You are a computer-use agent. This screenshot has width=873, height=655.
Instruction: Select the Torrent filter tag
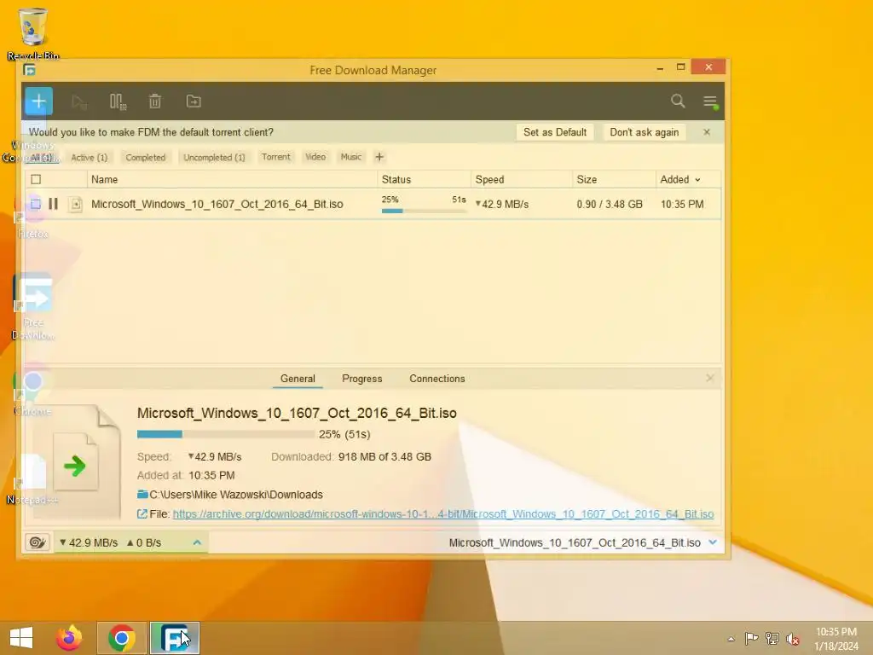point(275,157)
